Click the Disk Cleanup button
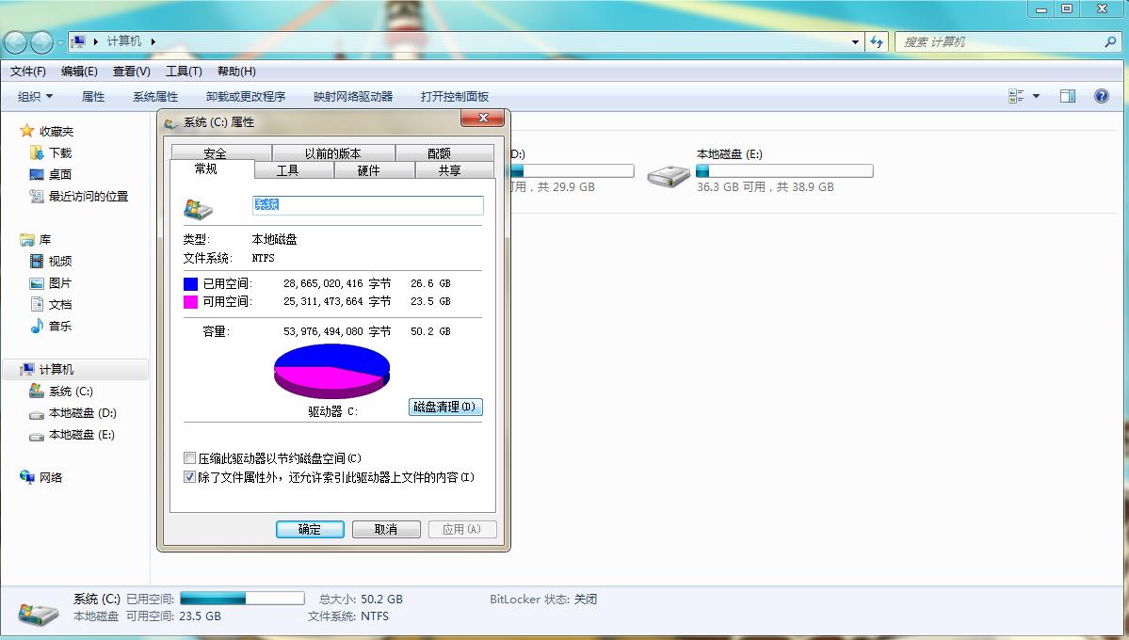Viewport: 1129px width, 640px height. click(x=445, y=407)
